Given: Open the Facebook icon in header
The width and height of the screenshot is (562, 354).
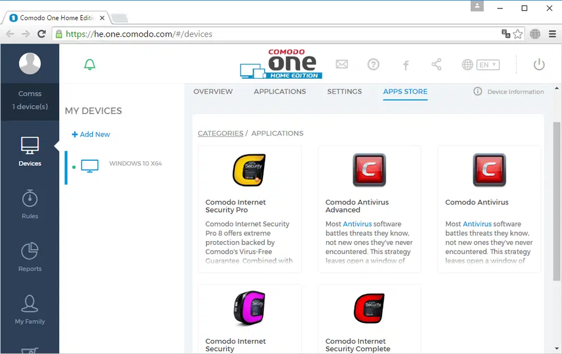Looking at the screenshot, I should [x=406, y=65].
